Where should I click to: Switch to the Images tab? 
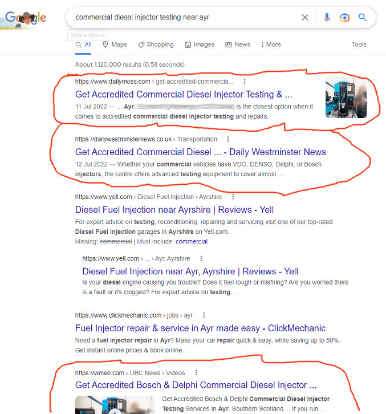[200, 44]
